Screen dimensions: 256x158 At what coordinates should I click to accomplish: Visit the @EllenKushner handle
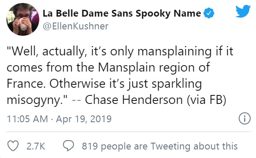tap(76, 26)
